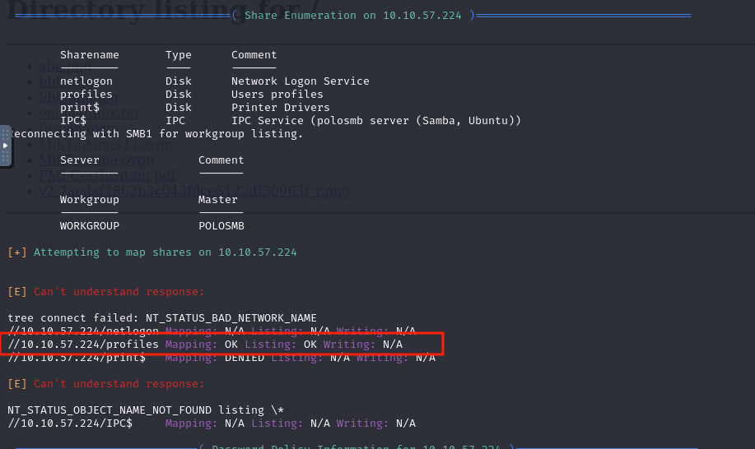Click the Share Enumeration section title
This screenshot has width=755, height=449.
[352, 16]
